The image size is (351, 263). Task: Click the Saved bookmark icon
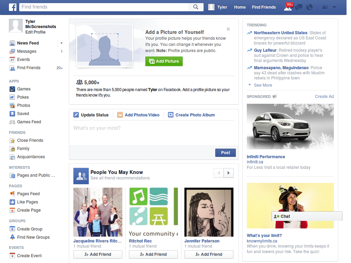pos(12,114)
